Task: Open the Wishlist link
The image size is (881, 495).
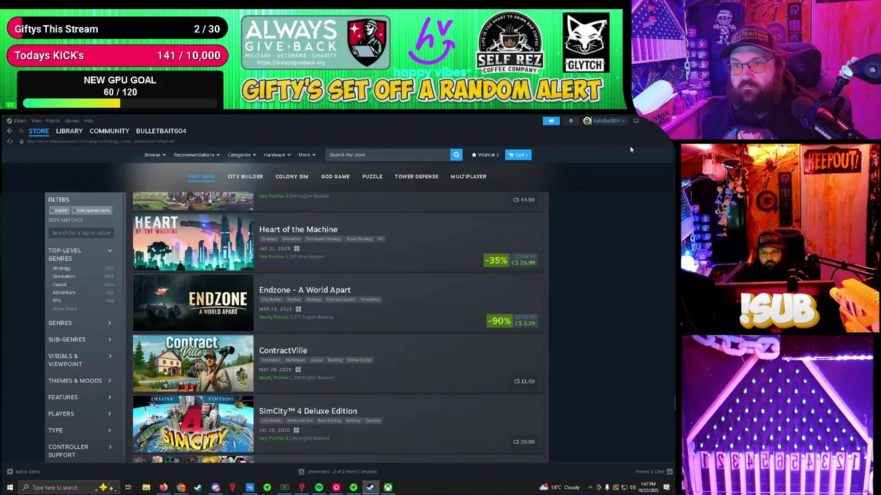Action: [x=485, y=155]
